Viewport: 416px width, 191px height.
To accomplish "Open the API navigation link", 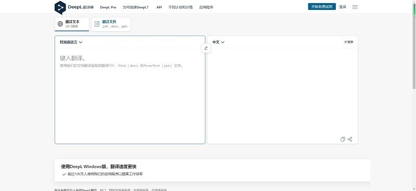I will (x=159, y=7).
